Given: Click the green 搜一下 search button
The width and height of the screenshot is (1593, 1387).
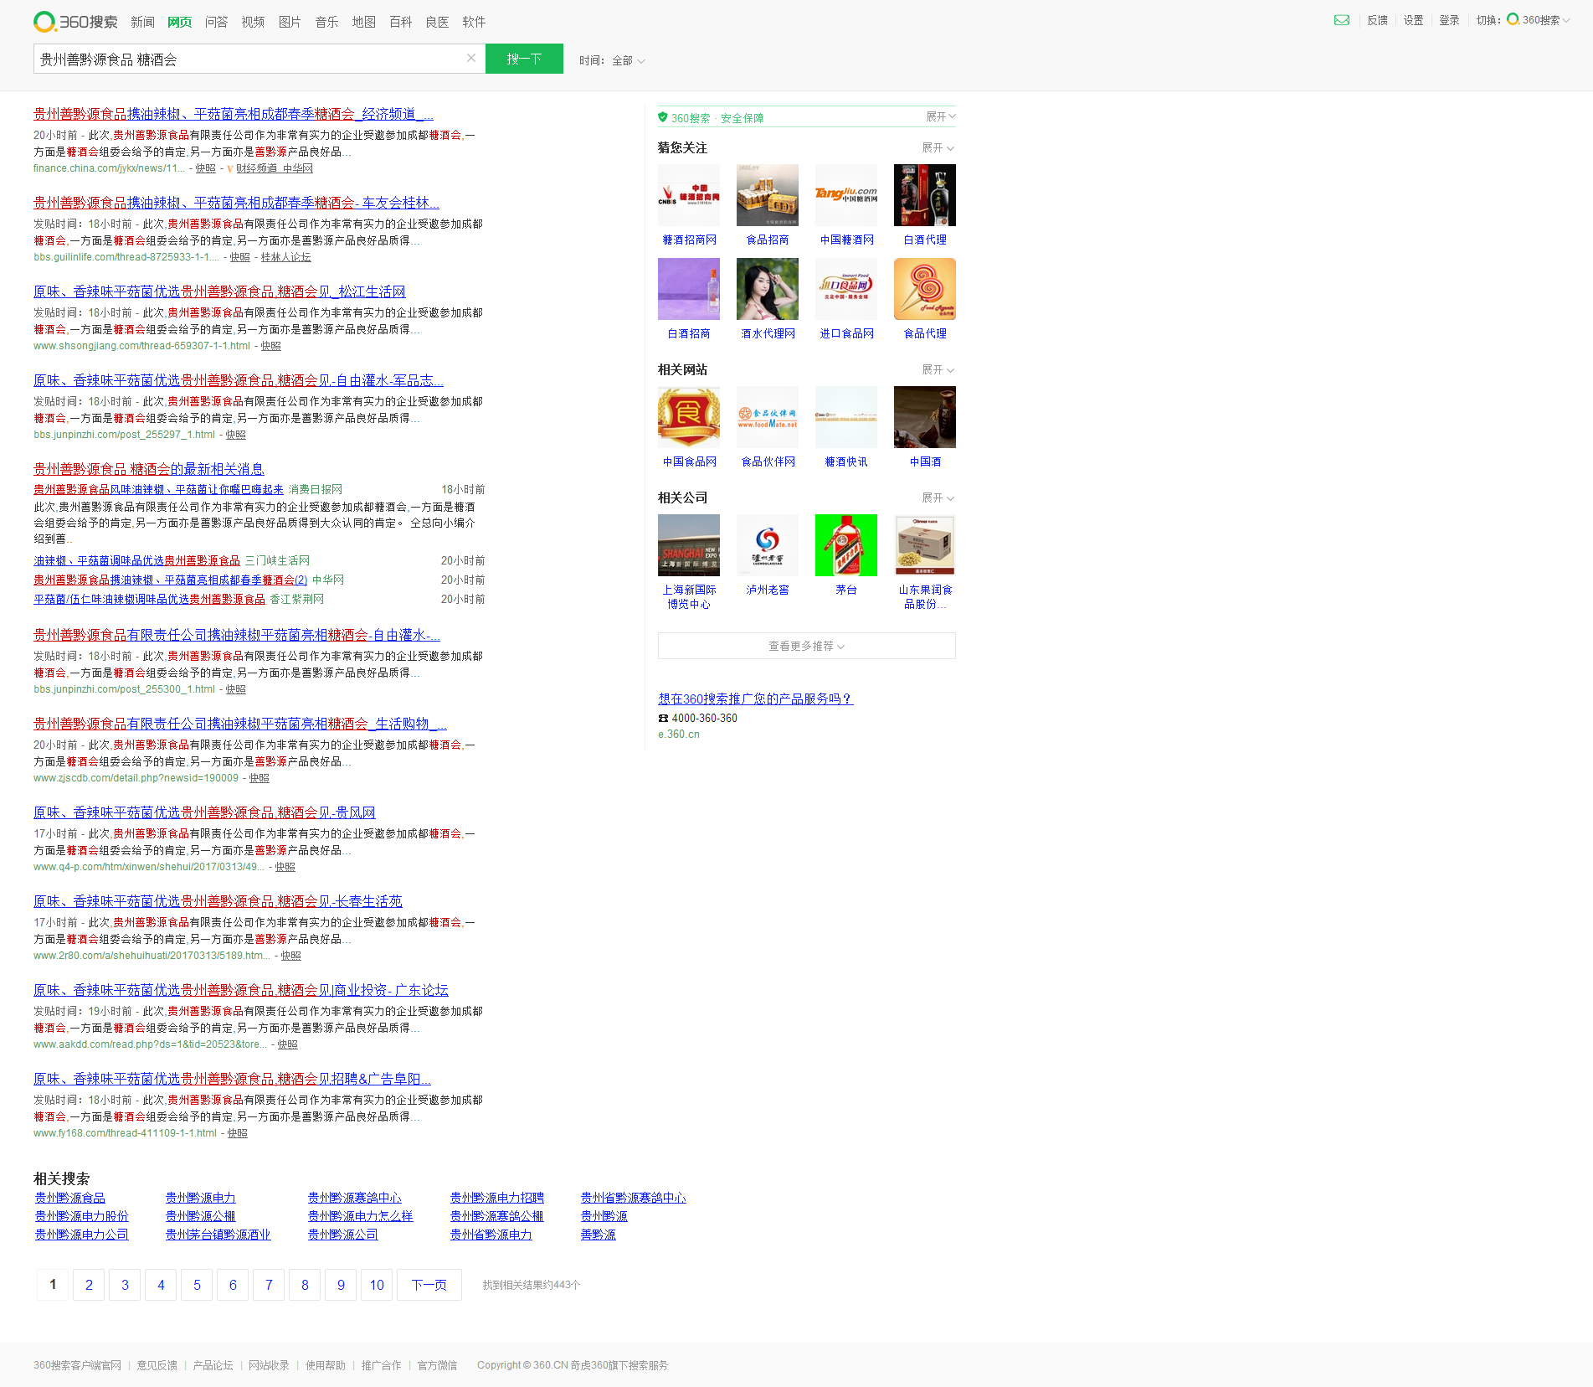Looking at the screenshot, I should point(524,59).
